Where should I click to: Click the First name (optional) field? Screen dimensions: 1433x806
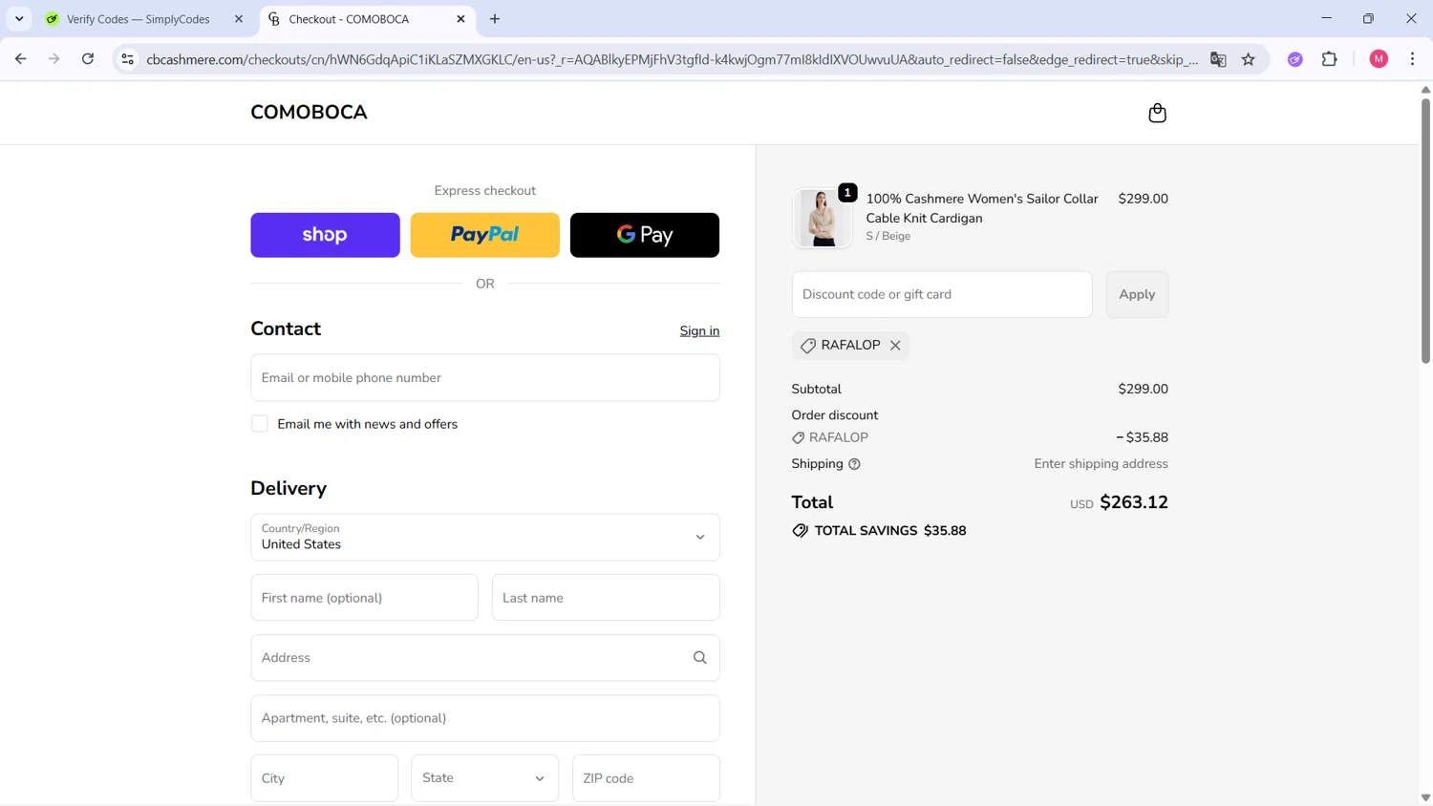click(x=364, y=598)
